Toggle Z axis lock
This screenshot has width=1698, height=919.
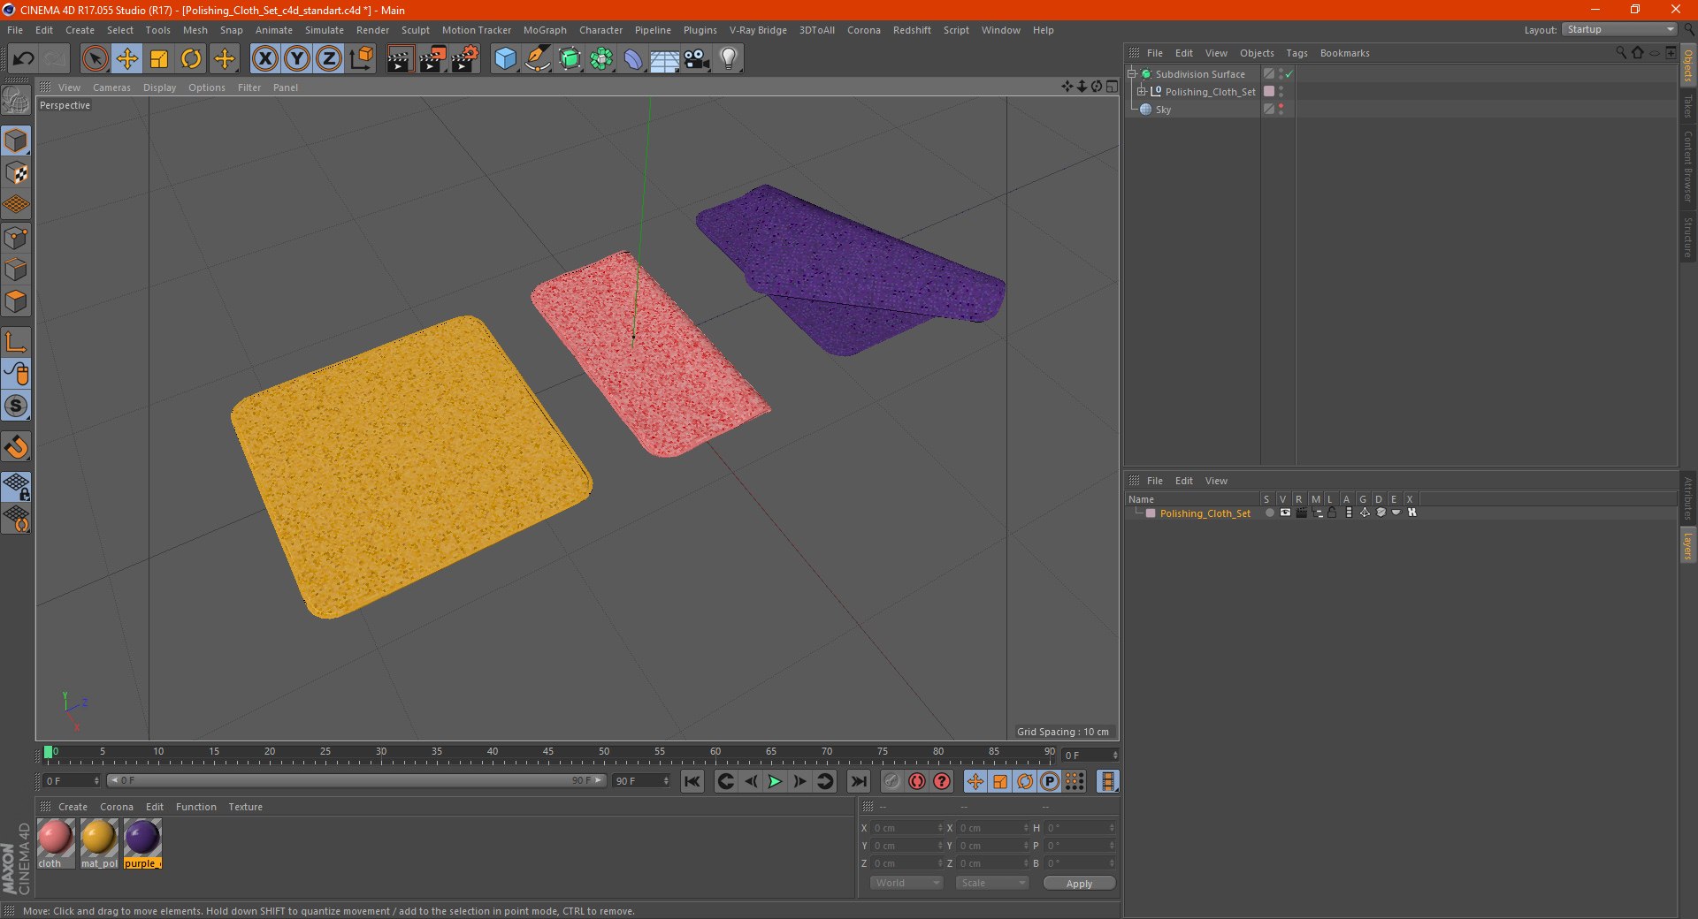pos(329,59)
